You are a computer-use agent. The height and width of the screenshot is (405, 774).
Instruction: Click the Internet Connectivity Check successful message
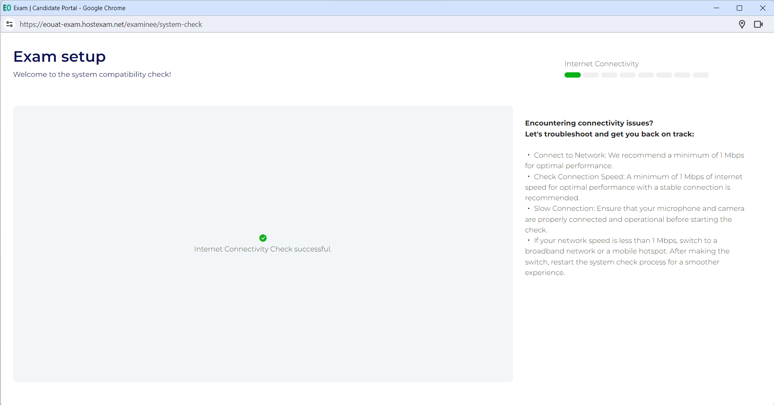(263, 249)
